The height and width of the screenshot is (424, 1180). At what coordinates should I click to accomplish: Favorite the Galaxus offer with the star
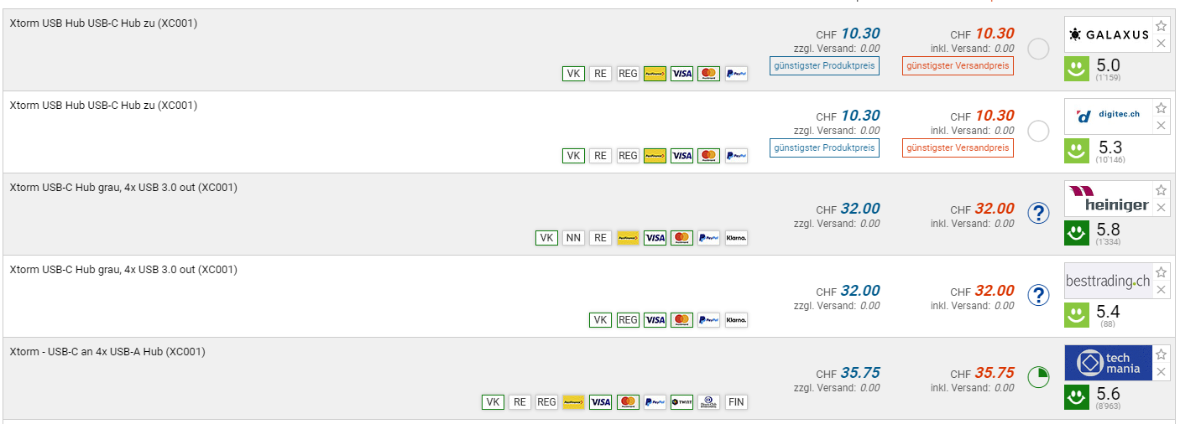(x=1162, y=26)
